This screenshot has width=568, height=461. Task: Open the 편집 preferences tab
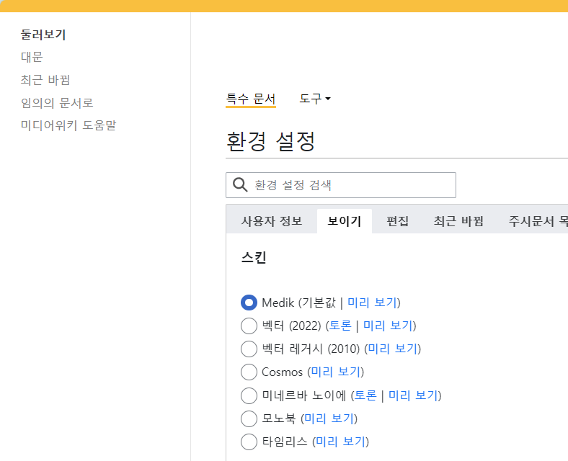397,221
